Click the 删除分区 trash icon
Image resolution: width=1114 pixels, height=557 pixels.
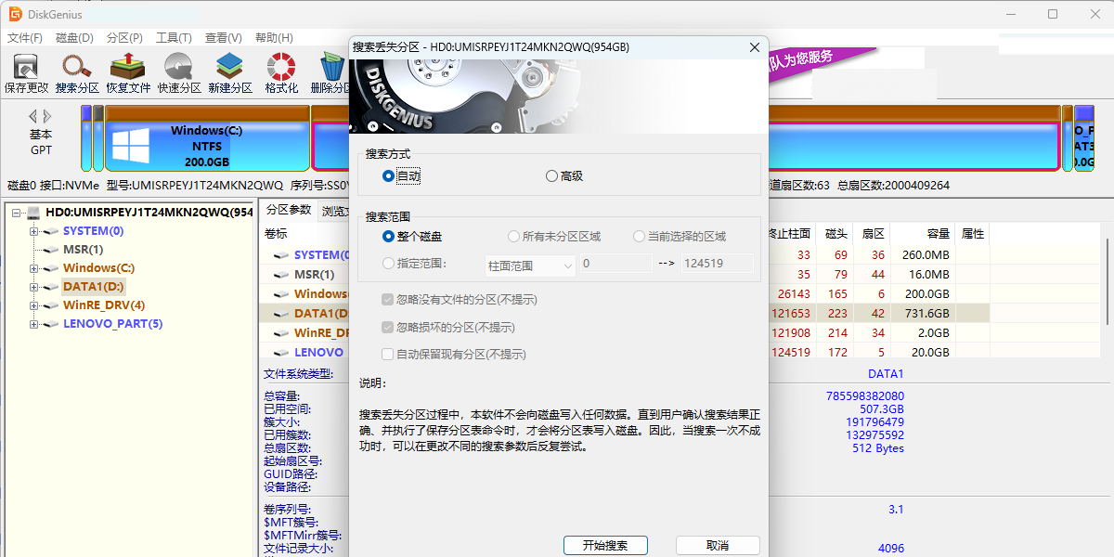click(x=331, y=68)
